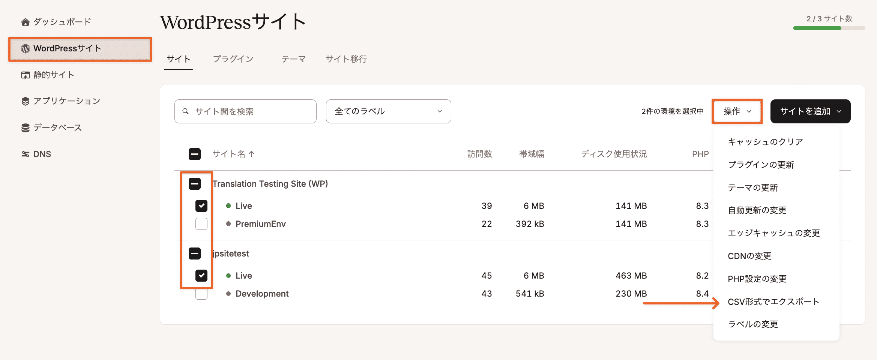Click green status dot of jpsitetest Live
The width and height of the screenshot is (877, 360).
[228, 276]
